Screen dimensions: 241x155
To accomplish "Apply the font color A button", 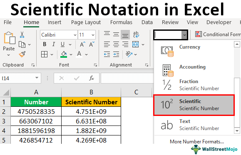I will coord(79,54).
